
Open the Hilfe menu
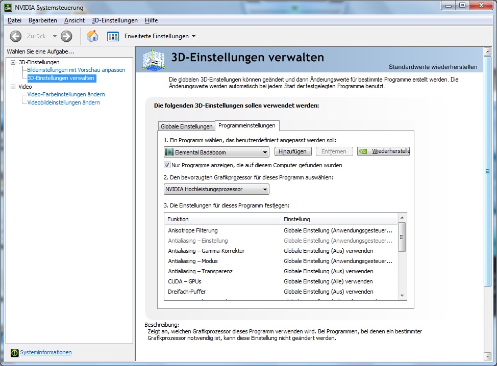click(x=151, y=20)
